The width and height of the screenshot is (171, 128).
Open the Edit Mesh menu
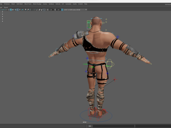[20, 4]
